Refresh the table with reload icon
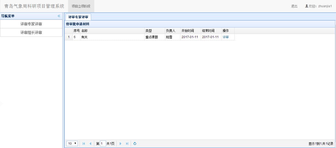The image size is (336, 148). (135, 144)
